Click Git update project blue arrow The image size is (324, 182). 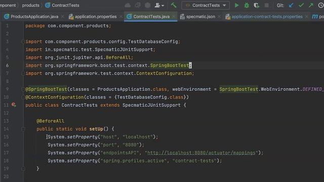(x=291, y=6)
